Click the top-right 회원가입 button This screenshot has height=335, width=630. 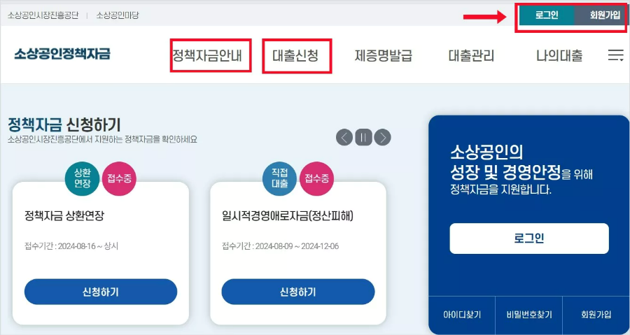tap(601, 15)
